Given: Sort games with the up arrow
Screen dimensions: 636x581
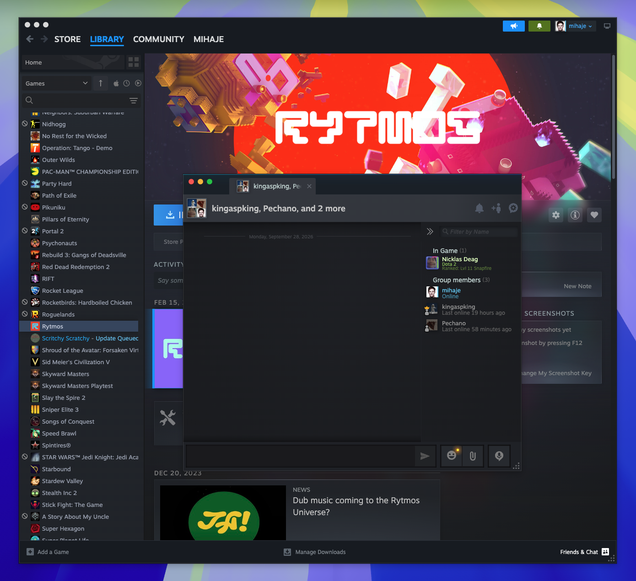Looking at the screenshot, I should [101, 83].
